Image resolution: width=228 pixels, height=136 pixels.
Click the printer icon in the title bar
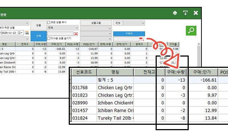(x=175, y=13)
